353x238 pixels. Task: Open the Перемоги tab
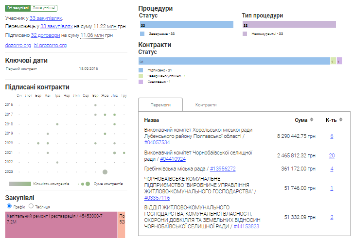tap(160, 105)
